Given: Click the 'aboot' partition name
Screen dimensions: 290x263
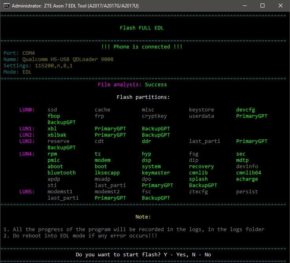Looking at the screenshot, I should click(55, 167).
